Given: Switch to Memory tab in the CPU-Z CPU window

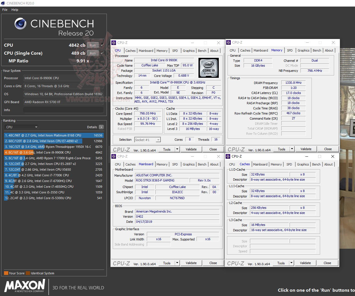Looking at the screenshot, I should [x=162, y=51].
